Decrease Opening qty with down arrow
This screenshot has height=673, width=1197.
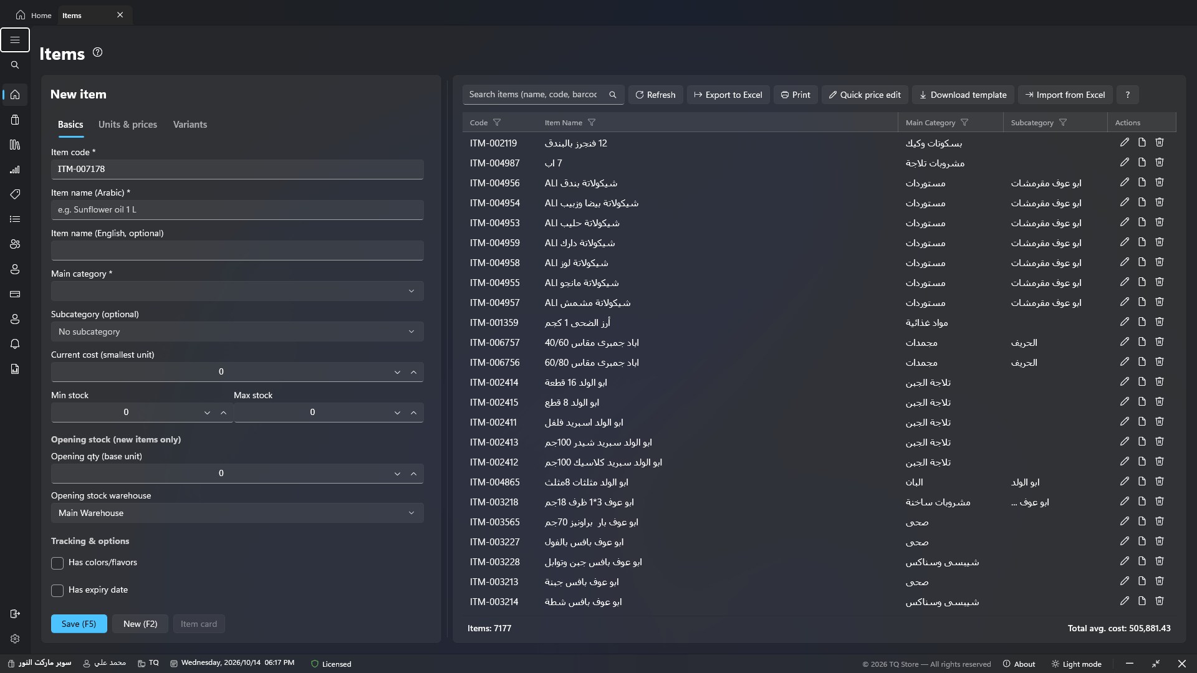click(x=397, y=474)
